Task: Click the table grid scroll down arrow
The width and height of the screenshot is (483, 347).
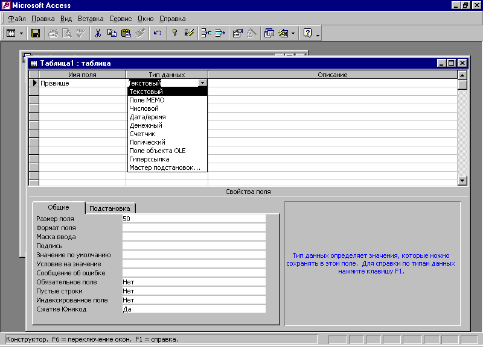Action: coord(462,181)
